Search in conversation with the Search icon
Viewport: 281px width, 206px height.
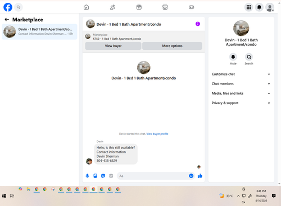click(x=249, y=57)
